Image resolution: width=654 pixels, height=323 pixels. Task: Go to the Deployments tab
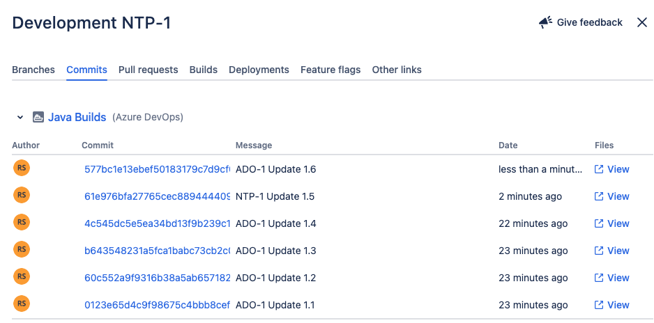259,70
